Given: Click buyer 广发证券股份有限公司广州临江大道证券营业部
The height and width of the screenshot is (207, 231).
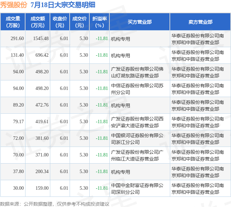Looking at the screenshot, I should coord(137,155).
